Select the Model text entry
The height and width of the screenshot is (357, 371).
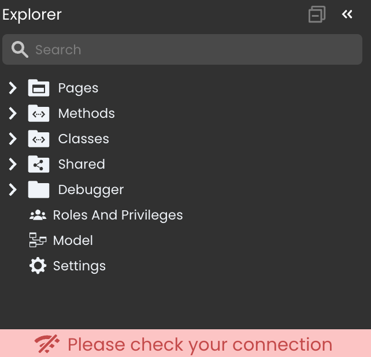point(73,240)
